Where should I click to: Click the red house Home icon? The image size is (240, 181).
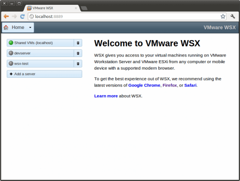point(6,28)
